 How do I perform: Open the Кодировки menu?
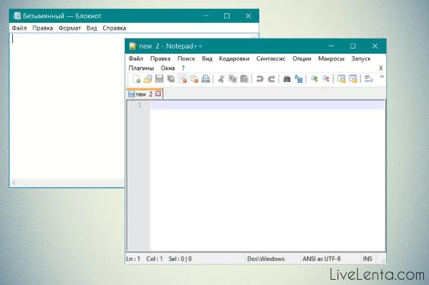(x=234, y=58)
